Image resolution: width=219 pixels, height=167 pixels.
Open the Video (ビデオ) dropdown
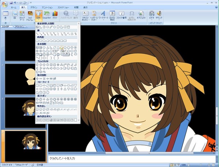click(x=151, y=16)
